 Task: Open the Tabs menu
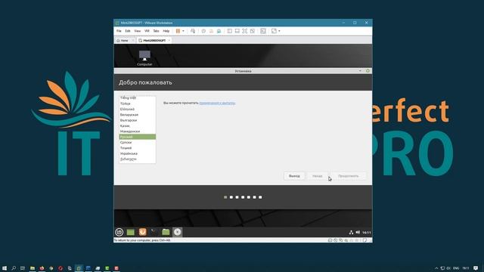click(x=157, y=31)
